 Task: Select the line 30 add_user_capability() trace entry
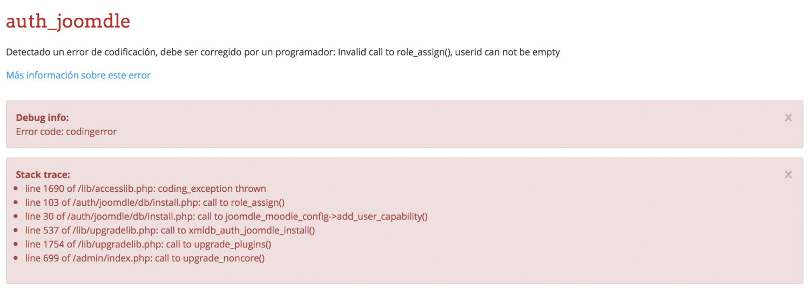coord(226,217)
